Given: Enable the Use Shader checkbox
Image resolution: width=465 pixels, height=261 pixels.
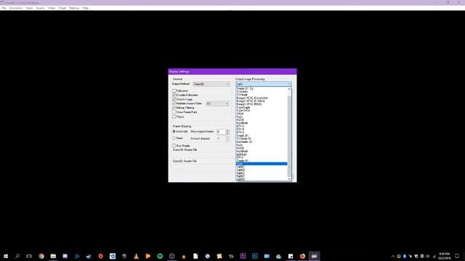Looking at the screenshot, I should coord(174,146).
